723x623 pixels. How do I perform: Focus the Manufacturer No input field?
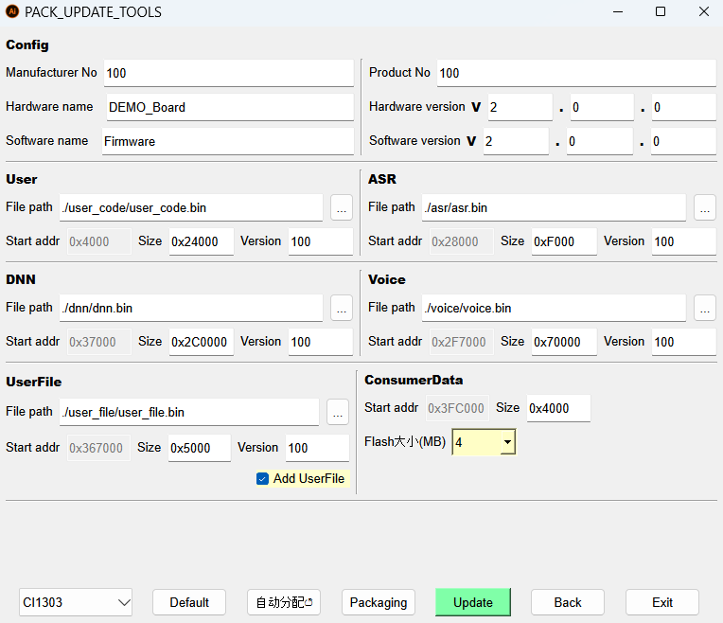tap(227, 73)
